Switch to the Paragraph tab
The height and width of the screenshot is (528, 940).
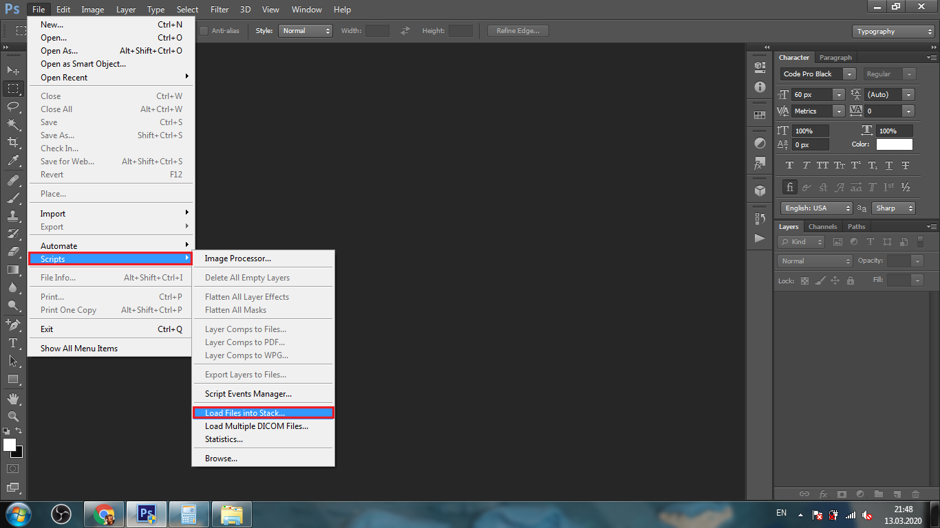[x=835, y=58]
